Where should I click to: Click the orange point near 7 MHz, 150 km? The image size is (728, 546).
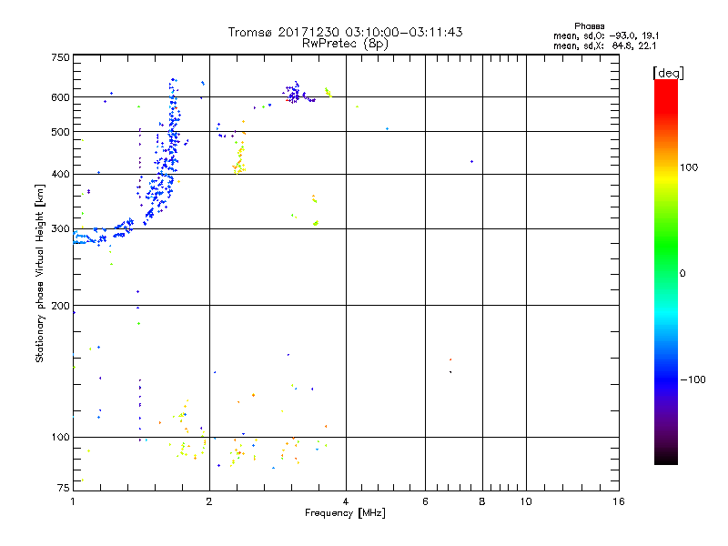click(x=450, y=359)
